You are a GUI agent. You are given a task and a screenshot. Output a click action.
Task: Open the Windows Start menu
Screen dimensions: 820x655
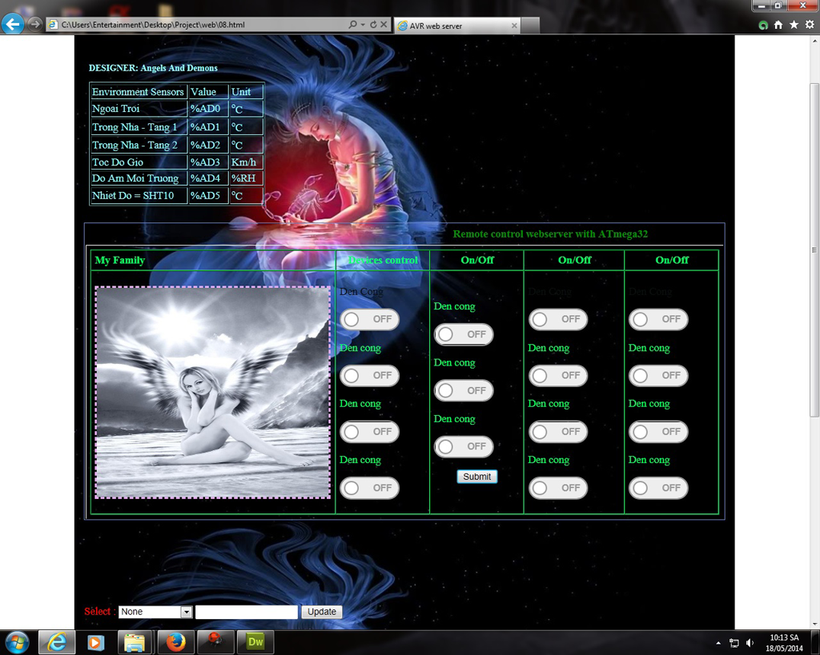17,642
